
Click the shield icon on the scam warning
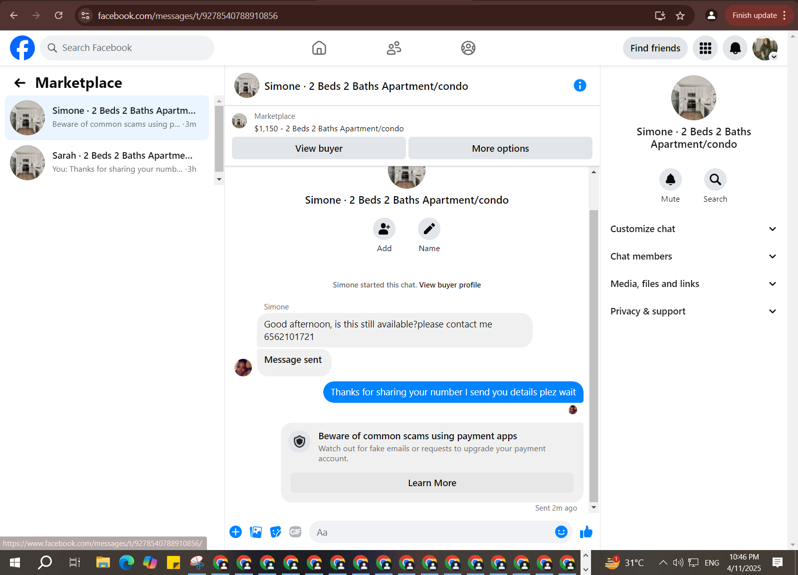299,441
